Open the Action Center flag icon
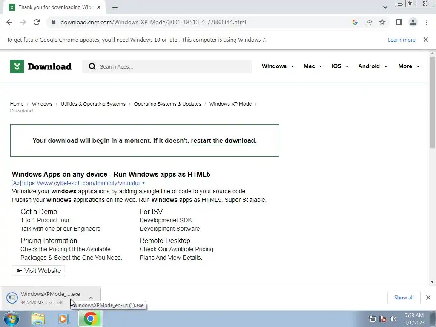Image resolution: width=436 pixels, height=327 pixels. pyautogui.click(x=383, y=319)
